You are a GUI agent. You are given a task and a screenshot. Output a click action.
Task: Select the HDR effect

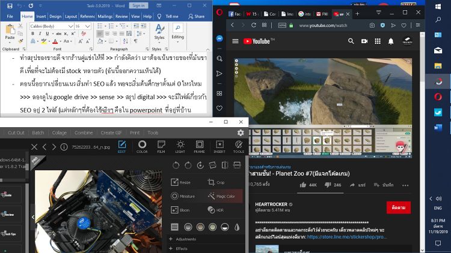[x=216, y=210]
